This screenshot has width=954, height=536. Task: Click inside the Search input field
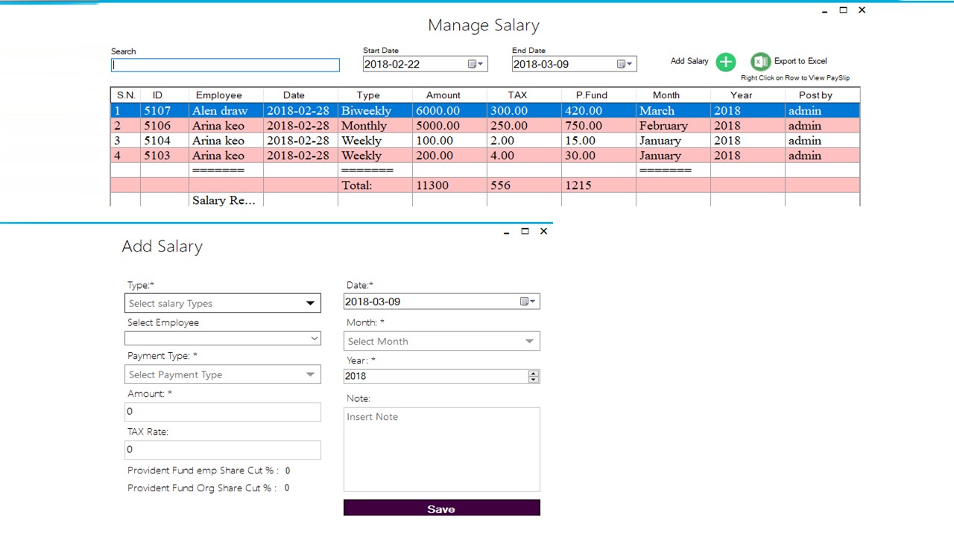coord(224,65)
